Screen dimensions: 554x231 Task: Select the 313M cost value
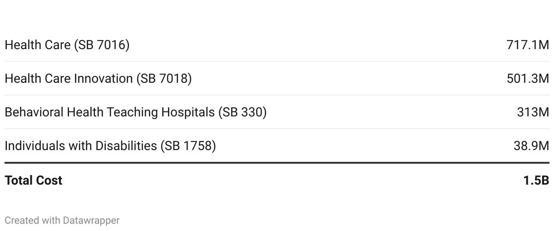(x=533, y=112)
